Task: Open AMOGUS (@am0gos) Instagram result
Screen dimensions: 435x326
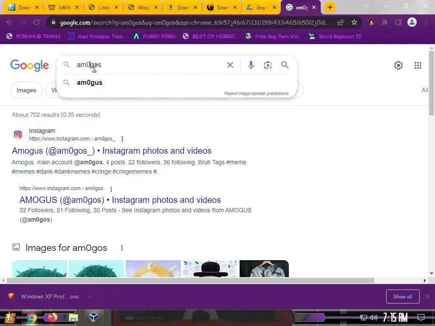Action: [x=120, y=200]
